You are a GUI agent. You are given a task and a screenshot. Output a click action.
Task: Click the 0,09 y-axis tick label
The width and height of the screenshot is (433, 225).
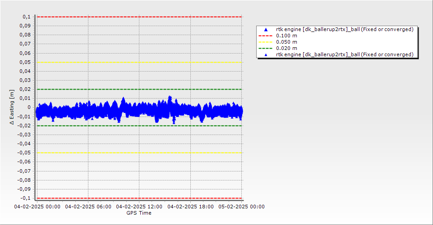25,26
